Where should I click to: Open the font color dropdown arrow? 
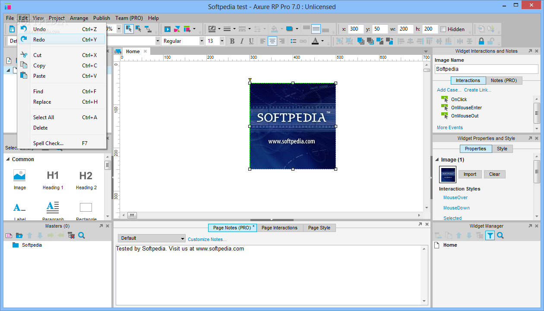point(323,41)
